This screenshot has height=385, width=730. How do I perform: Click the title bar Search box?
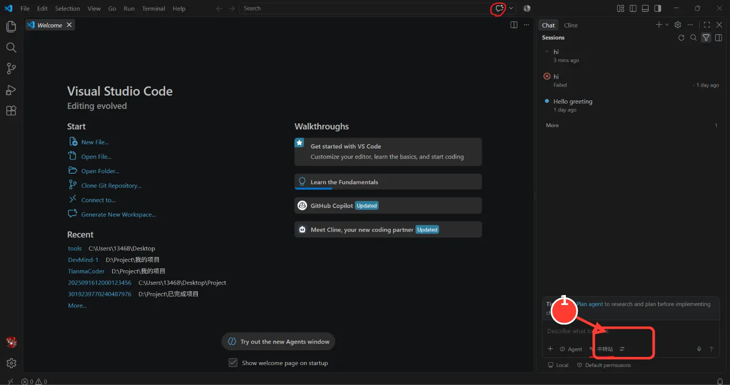pyautogui.click(x=364, y=8)
